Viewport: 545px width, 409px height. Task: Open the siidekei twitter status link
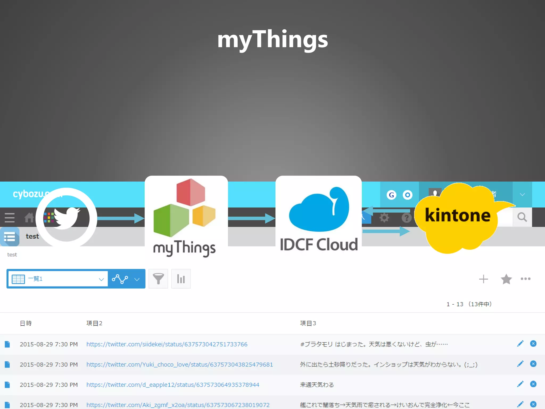click(167, 344)
